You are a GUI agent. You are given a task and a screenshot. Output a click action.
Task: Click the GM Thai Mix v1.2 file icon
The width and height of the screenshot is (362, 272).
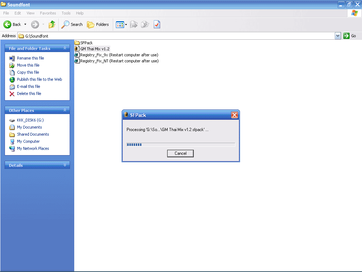coord(77,49)
